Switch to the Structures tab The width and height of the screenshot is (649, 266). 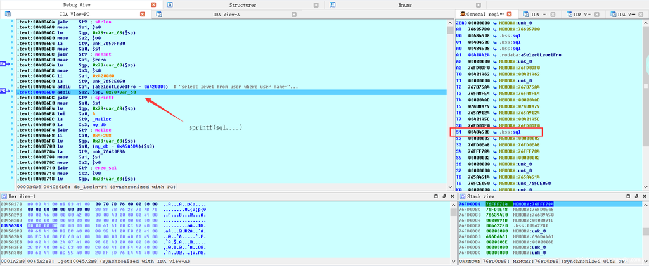[242, 4]
